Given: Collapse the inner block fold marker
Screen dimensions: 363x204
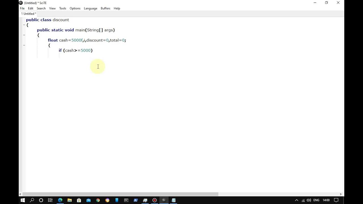Looking at the screenshot, I should coord(24,45).
